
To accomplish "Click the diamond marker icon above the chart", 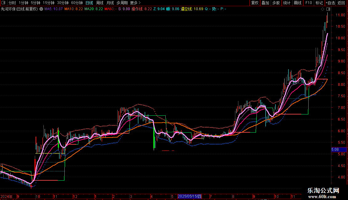I will (x=322, y=9).
